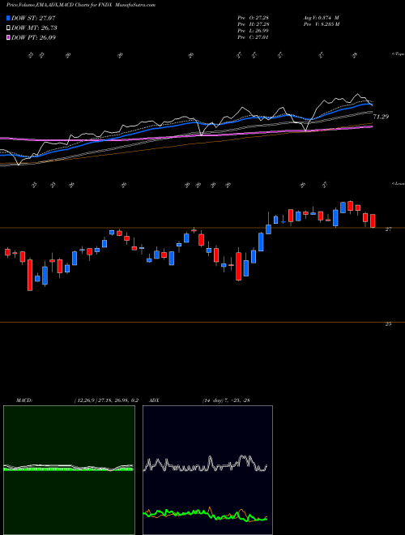Image resolution: width=405 pixels, height=535 pixels.
Task: Click the 25 price axis label
Action: pyautogui.click(x=388, y=324)
